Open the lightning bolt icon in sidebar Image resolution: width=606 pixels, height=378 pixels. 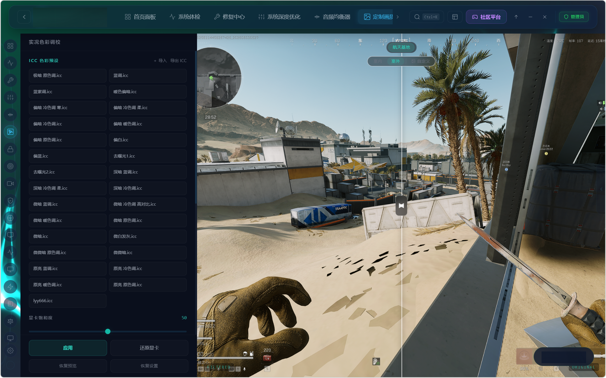tap(10, 287)
